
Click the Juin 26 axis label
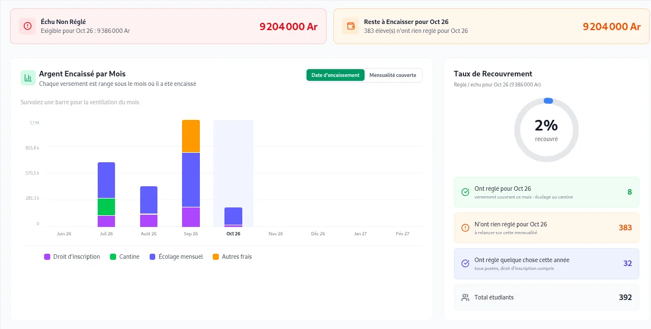coord(64,234)
